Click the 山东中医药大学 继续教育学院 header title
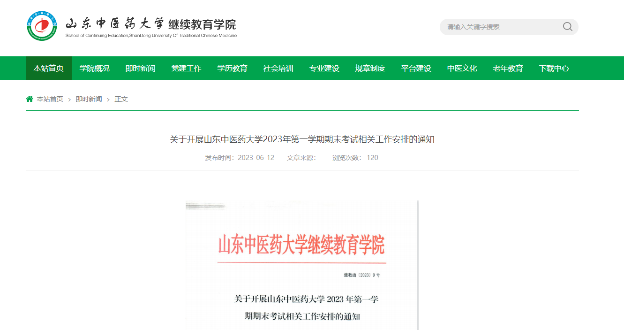The height and width of the screenshot is (330, 624). 151,23
